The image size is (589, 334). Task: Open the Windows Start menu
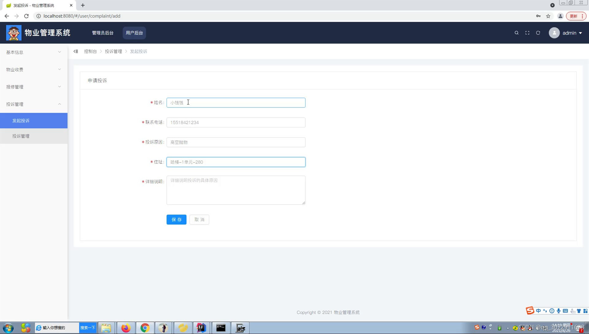pyautogui.click(x=8, y=328)
